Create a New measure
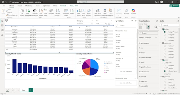This screenshot has height=95, width=180. (105, 12)
